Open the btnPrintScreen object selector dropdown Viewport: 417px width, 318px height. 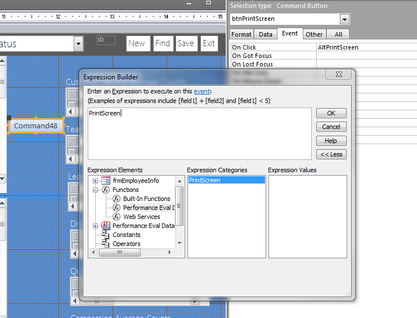click(344, 19)
